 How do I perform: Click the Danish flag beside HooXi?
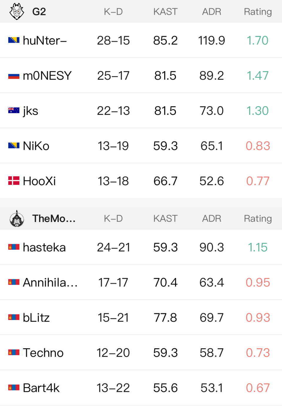pos(14,181)
